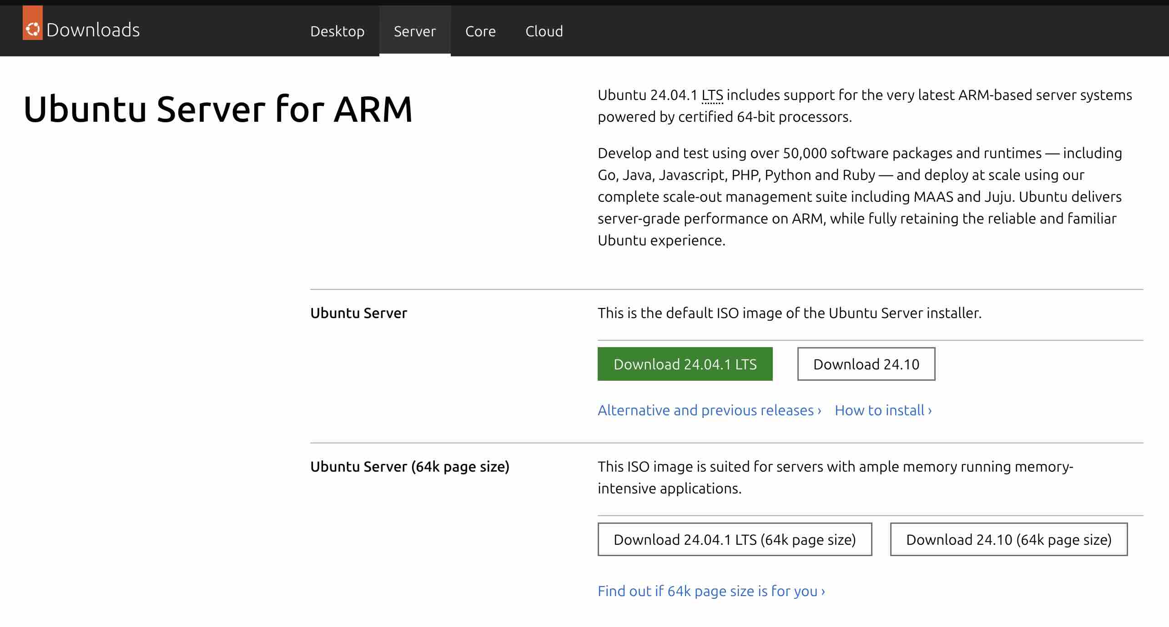Click the Ubuntu logo icon

pos(33,23)
